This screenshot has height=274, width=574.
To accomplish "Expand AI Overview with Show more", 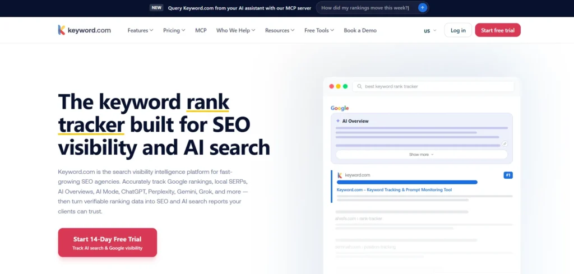I will [x=422, y=155].
